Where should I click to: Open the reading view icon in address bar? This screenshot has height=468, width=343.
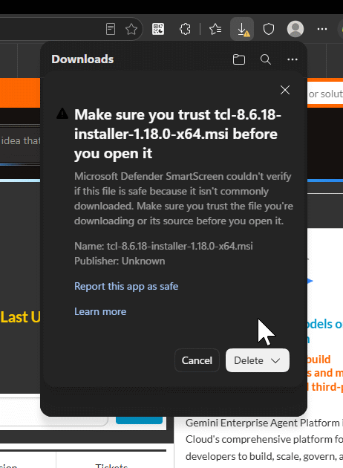pyautogui.click(x=111, y=29)
